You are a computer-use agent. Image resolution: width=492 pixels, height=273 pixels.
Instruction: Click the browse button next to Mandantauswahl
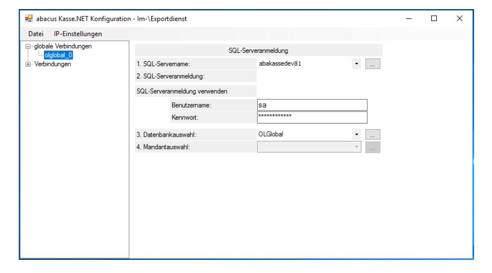click(x=373, y=147)
